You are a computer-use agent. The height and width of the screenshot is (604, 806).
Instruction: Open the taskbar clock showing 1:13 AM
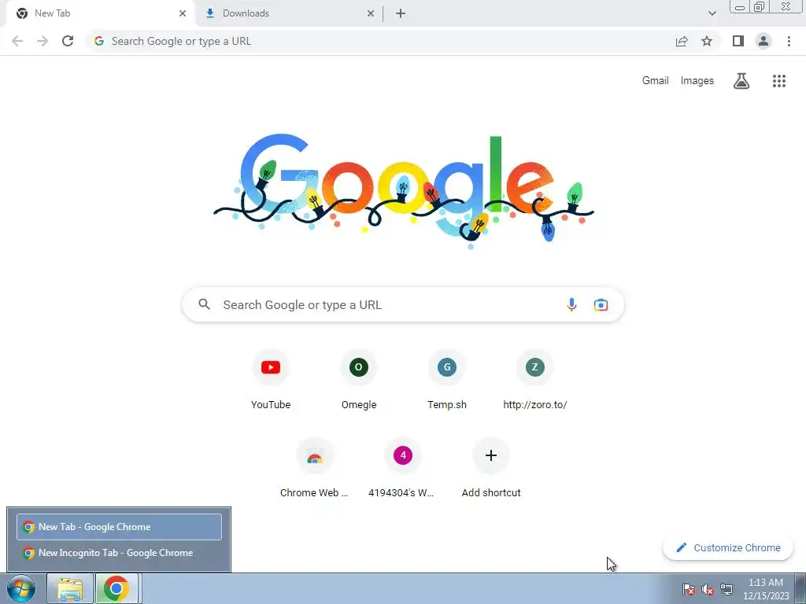coord(765,589)
